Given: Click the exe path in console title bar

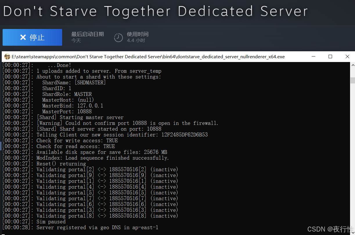Looking at the screenshot, I should (x=148, y=57).
